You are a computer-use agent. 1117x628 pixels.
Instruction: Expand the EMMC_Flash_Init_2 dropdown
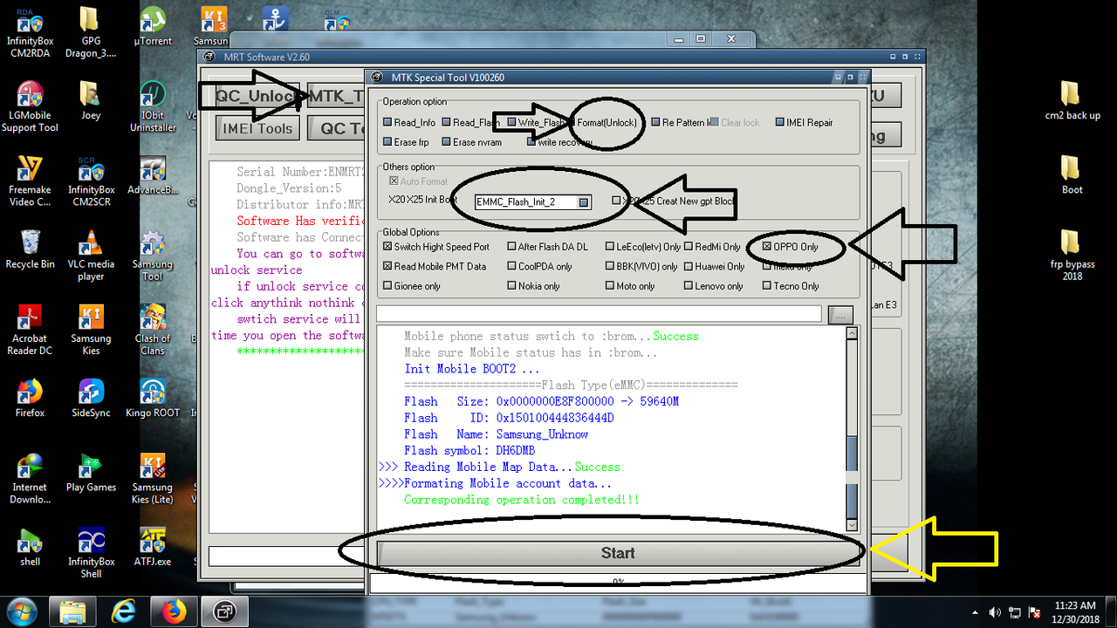pos(584,202)
